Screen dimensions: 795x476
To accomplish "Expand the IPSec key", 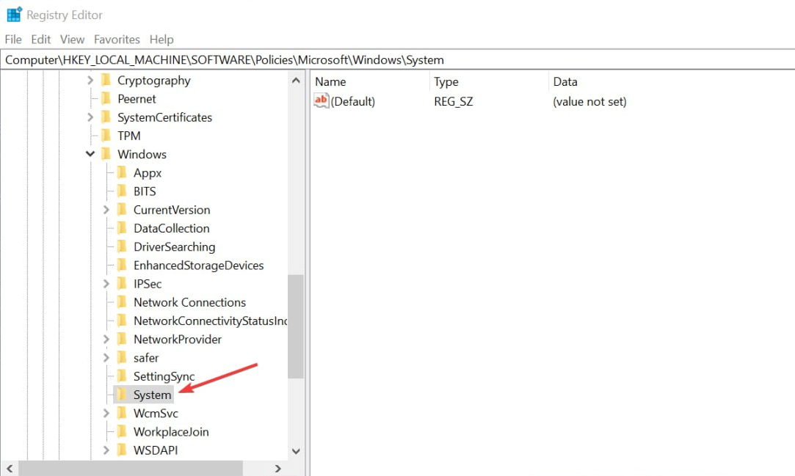I will (x=106, y=284).
